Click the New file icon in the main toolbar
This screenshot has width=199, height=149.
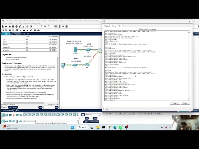[x=3, y=26]
